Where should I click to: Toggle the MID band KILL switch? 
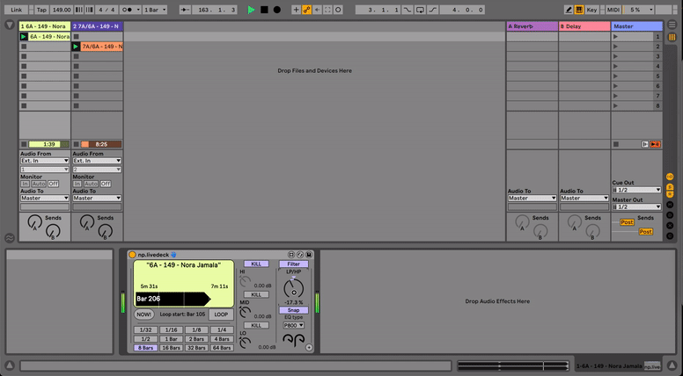tap(256, 294)
